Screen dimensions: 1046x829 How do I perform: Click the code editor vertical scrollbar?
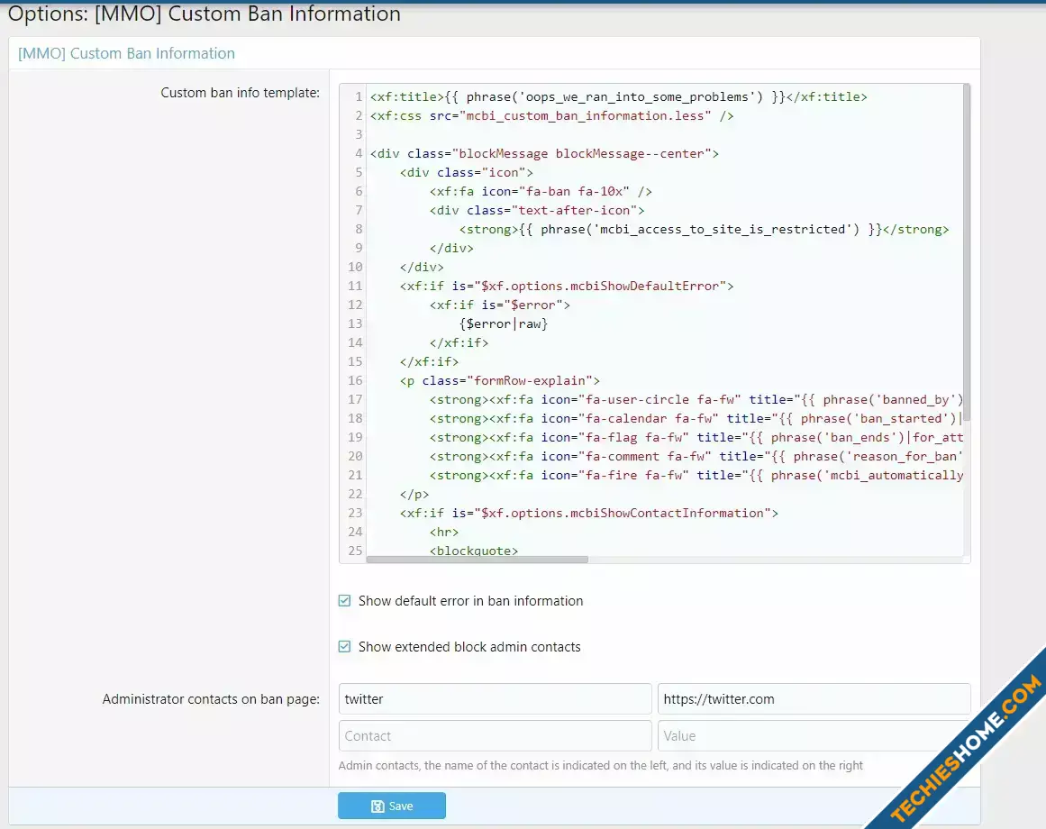pos(967,253)
